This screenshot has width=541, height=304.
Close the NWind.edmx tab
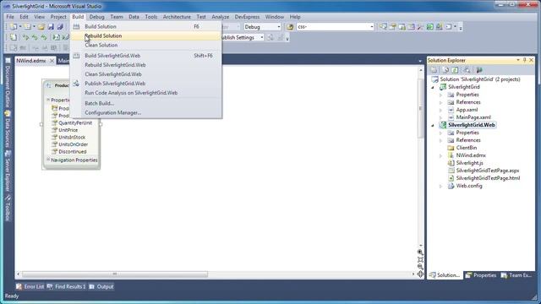pos(52,61)
